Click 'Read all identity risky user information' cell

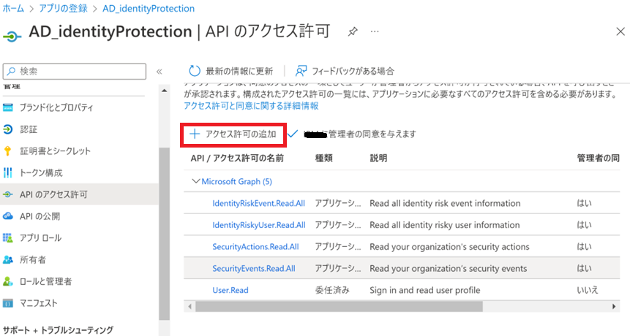click(x=444, y=225)
